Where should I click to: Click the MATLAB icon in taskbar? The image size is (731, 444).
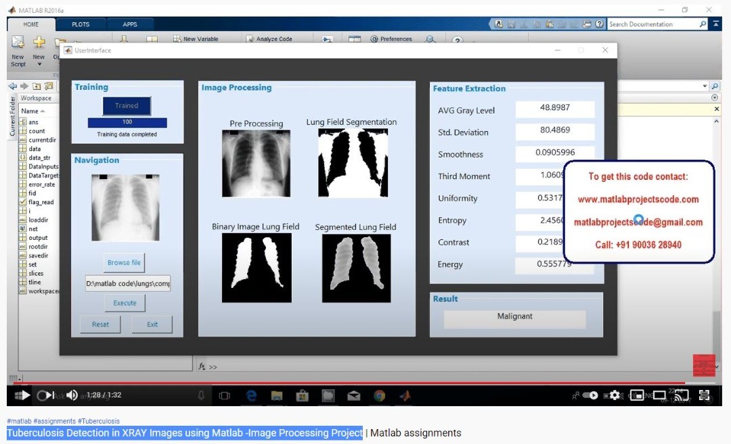[405, 395]
